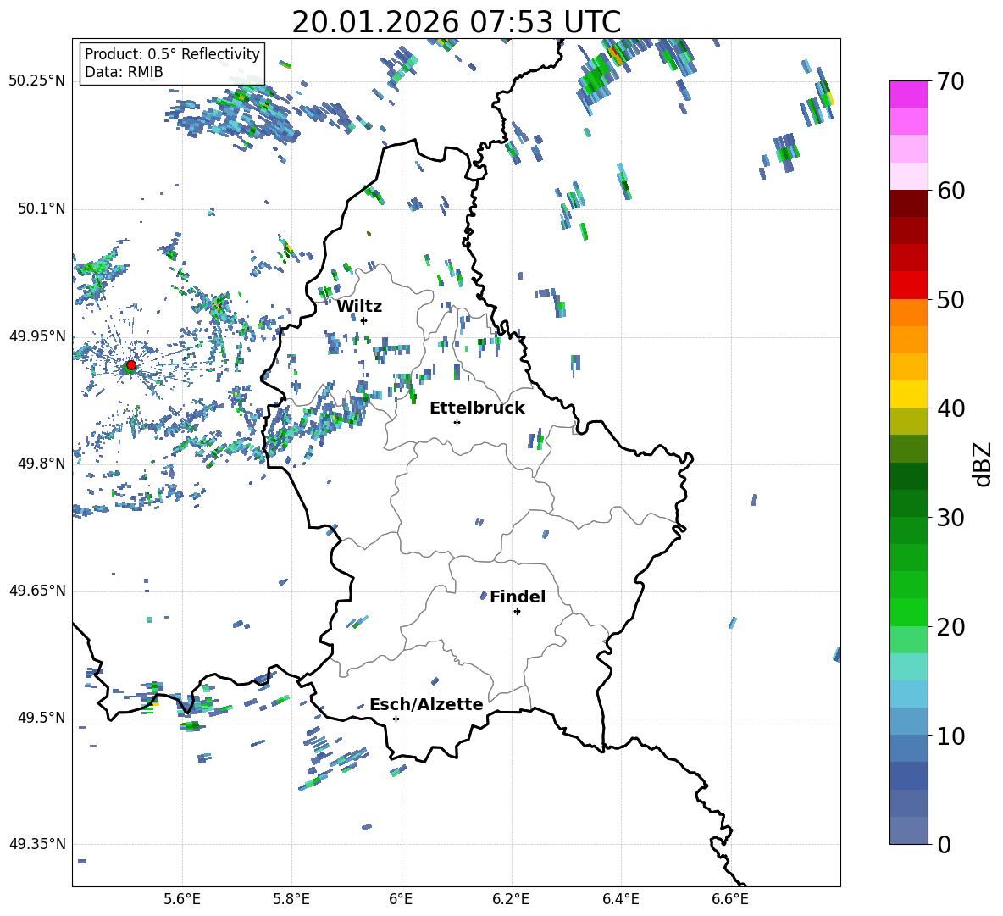Click the cross marker below Findel
Viewport: 1003px width, 916px height.
tap(517, 611)
